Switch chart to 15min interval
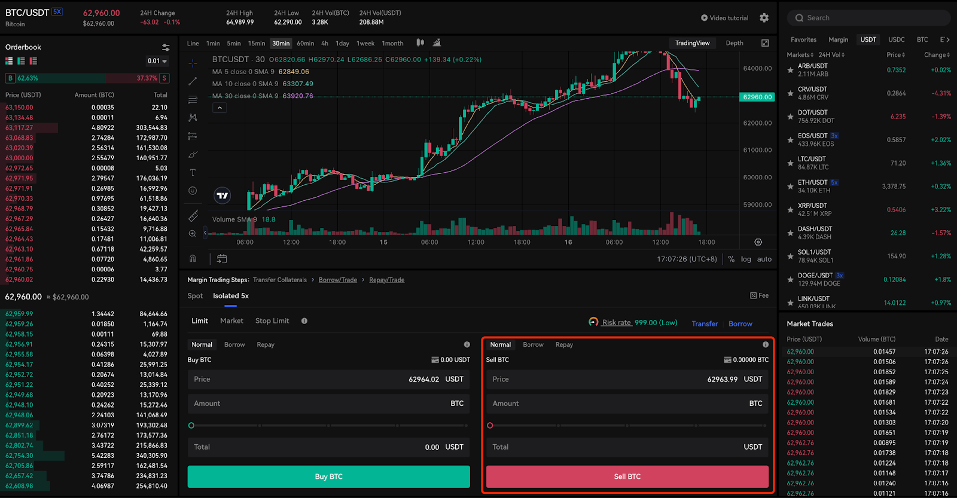This screenshot has width=957, height=498. pos(257,43)
